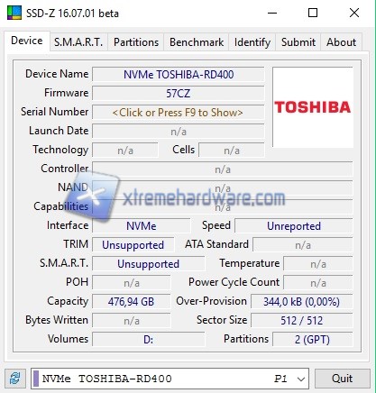Click the S.M.A.R.T. row Unsupported value
Viewport: 376px width, 393px height.
click(x=149, y=264)
